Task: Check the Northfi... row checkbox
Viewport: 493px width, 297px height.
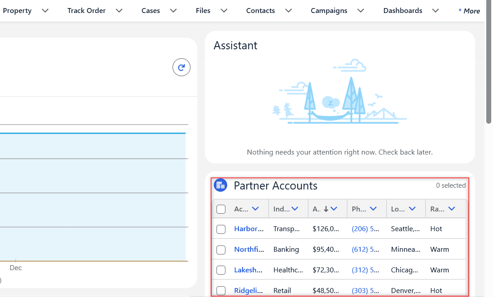Action: pos(221,250)
